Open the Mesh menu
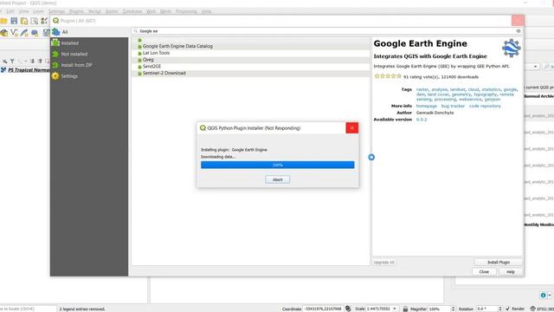554x312 pixels. 165,11
